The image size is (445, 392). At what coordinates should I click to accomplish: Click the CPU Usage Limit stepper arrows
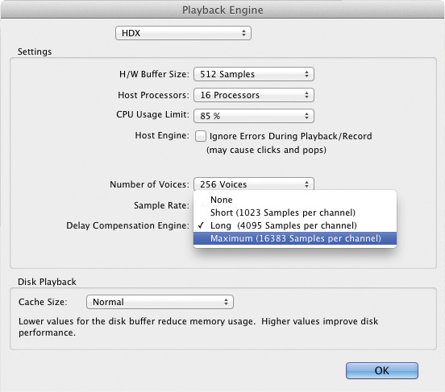coord(306,116)
